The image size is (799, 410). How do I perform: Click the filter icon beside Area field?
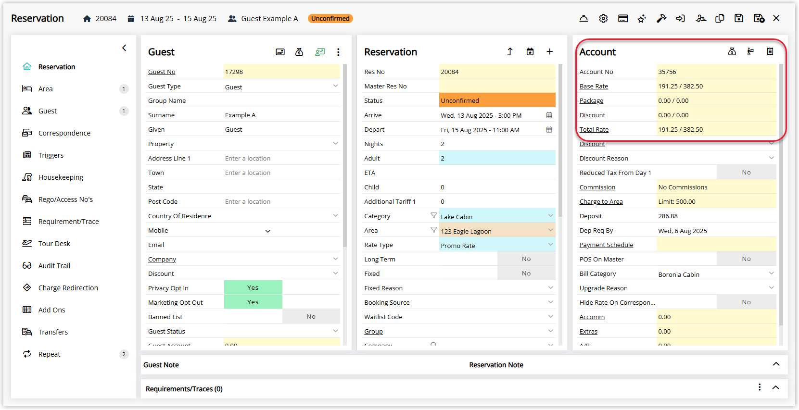pyautogui.click(x=433, y=230)
